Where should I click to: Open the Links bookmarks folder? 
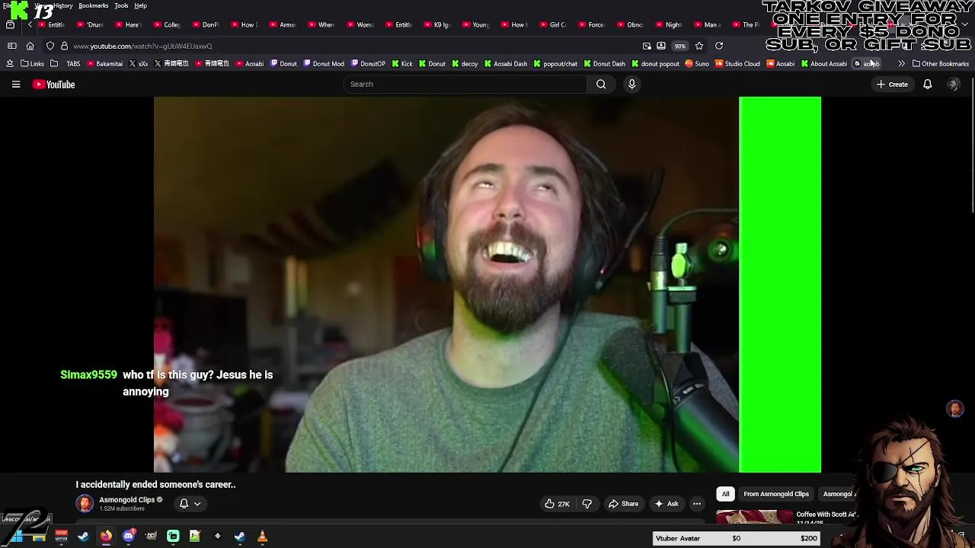[x=33, y=64]
